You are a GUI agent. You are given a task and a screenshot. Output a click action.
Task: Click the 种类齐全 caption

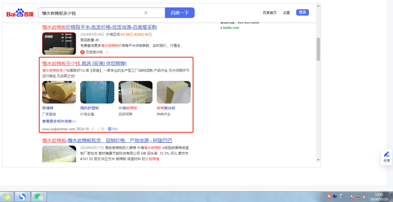tap(164, 114)
